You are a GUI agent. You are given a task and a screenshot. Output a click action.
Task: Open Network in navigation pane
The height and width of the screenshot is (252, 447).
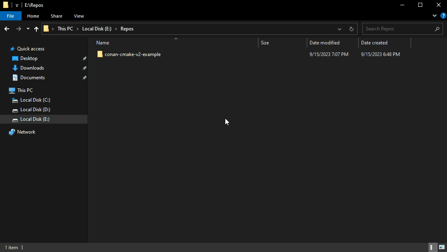(x=26, y=132)
